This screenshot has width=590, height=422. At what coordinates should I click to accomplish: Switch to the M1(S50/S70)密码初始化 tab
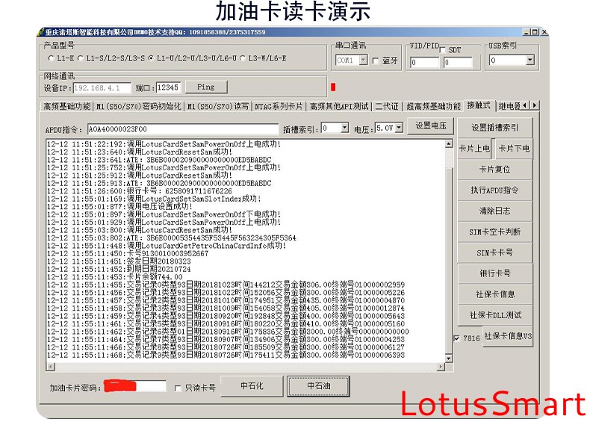pyautogui.click(x=138, y=107)
